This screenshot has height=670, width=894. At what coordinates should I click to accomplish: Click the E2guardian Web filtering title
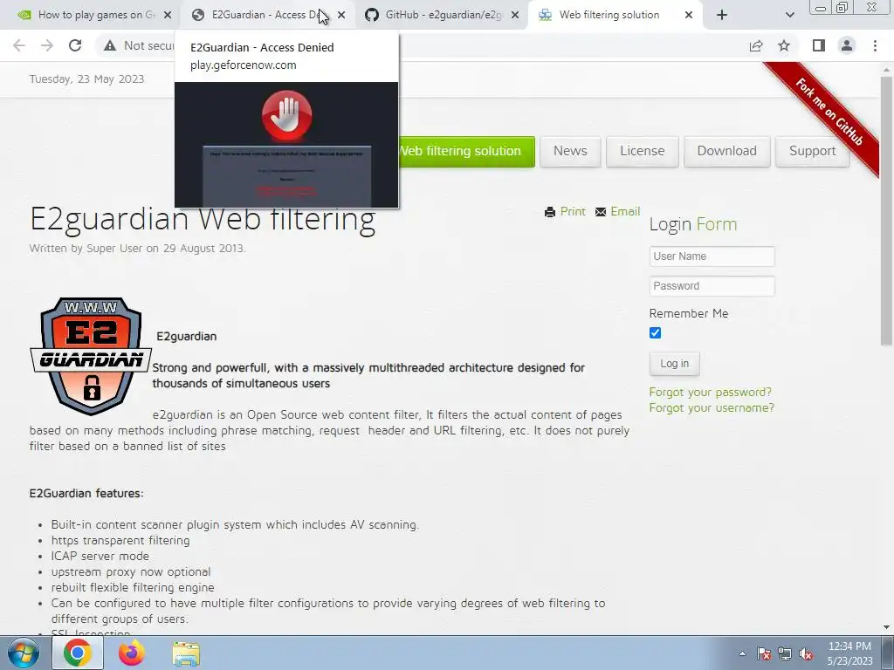[x=203, y=219]
